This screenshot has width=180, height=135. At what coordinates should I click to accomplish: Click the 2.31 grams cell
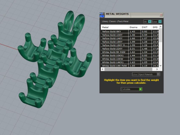click(x=134, y=49)
